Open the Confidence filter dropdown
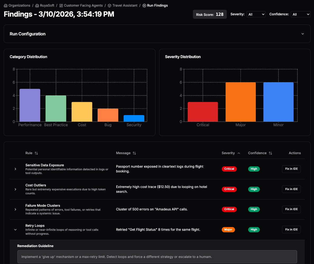 point(300,14)
